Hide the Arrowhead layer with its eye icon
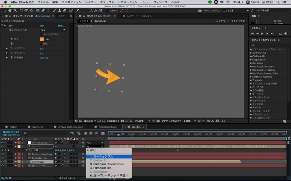Image resolution: width=291 pixels, height=181 pixels. (x=3, y=162)
